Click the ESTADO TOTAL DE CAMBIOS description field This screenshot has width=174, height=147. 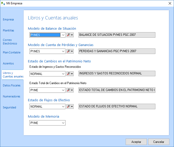(x=117, y=90)
